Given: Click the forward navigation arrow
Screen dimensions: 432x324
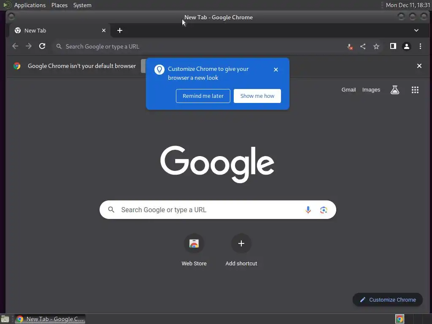Looking at the screenshot, I should pos(29,46).
